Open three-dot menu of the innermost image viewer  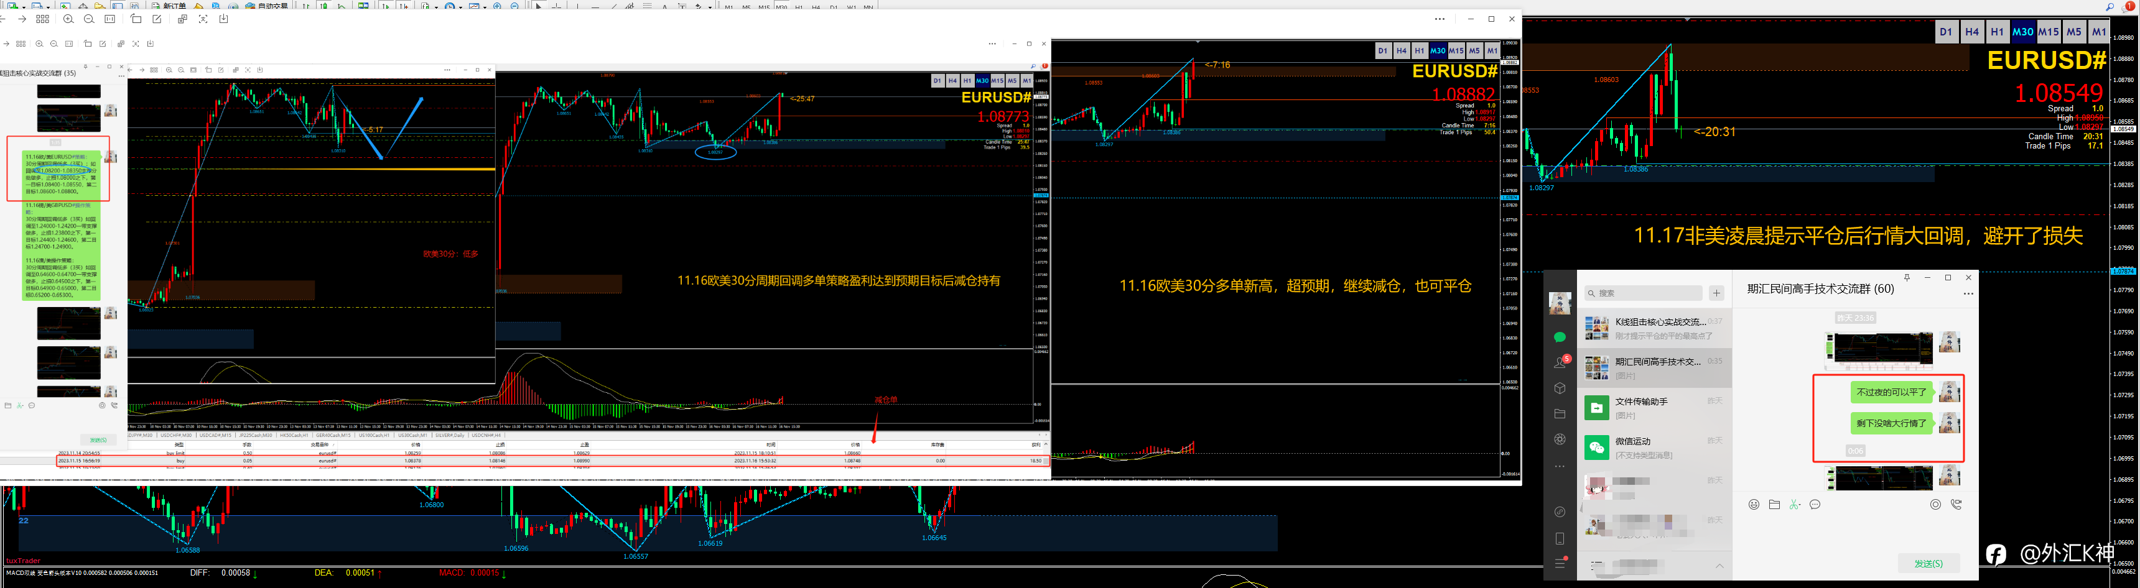pyautogui.click(x=448, y=70)
